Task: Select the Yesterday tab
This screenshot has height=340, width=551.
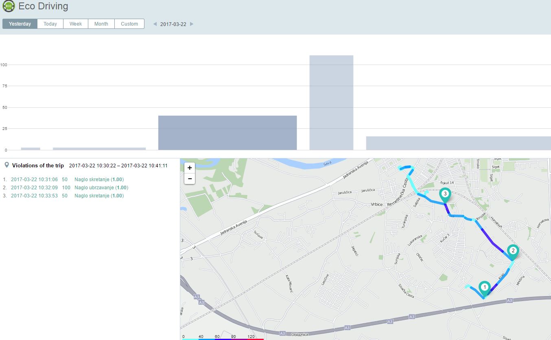Action: point(20,24)
